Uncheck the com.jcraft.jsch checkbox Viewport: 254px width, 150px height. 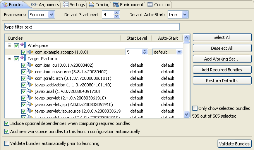(24, 78)
